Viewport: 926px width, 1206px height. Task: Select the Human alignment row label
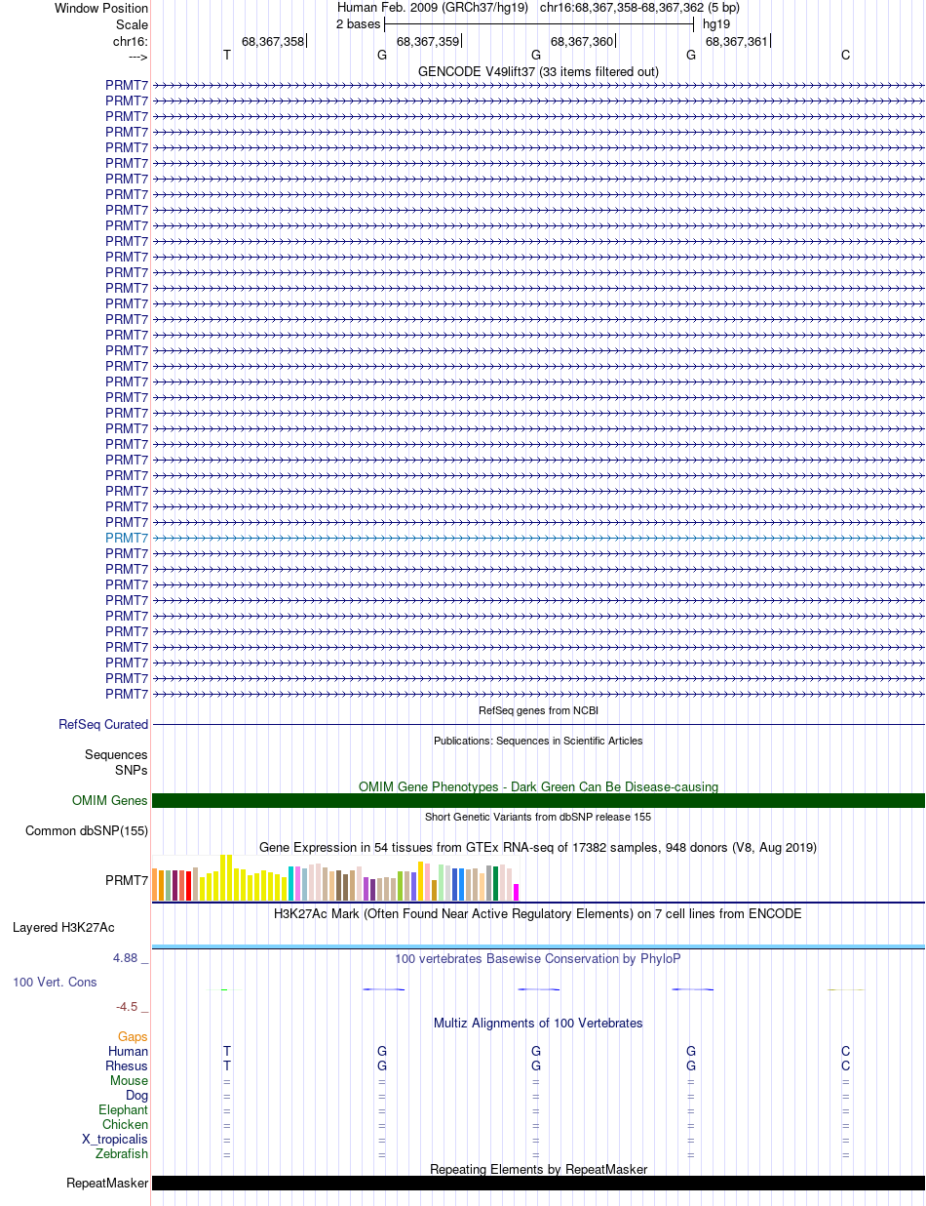(129, 1052)
